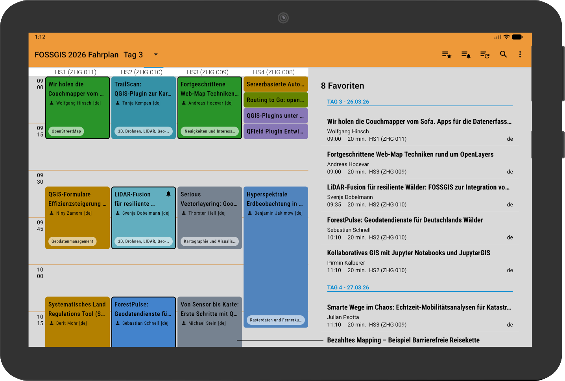Expand the Tag 3 day dropdown

155,55
